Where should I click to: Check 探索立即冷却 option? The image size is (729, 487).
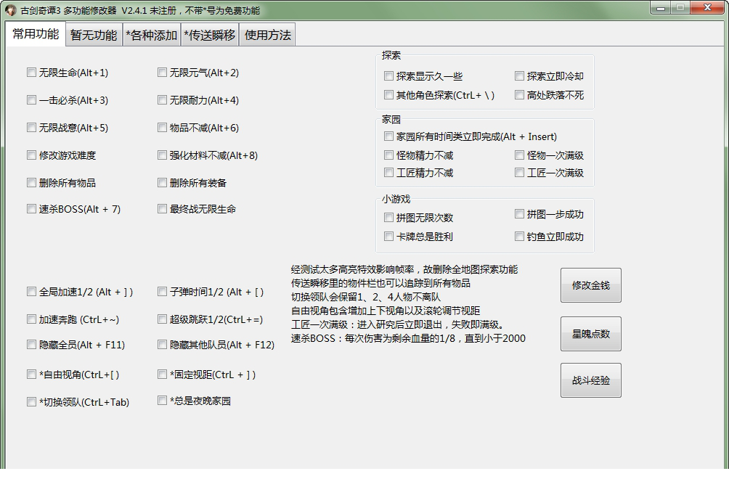coord(520,76)
